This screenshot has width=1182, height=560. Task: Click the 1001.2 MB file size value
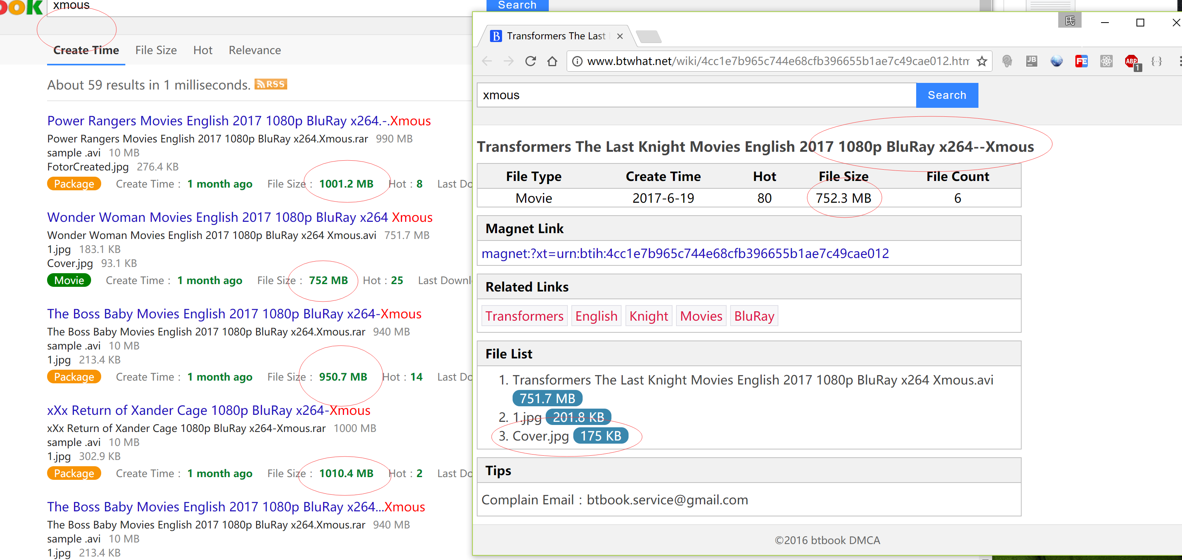(x=346, y=184)
